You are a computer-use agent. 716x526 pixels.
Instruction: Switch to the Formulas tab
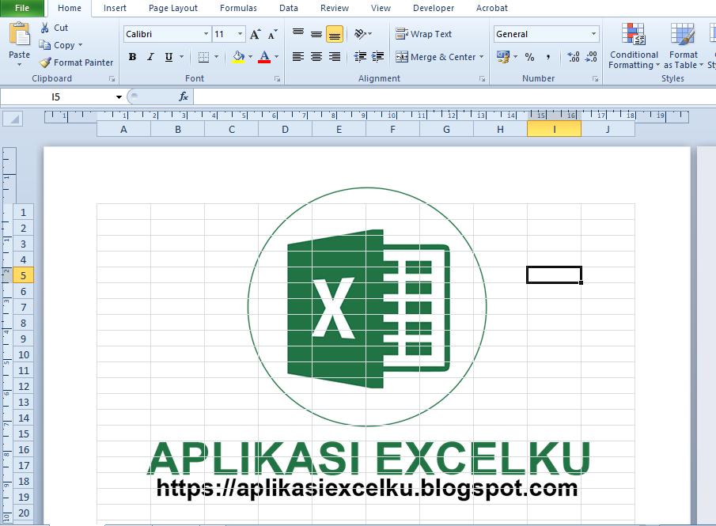point(238,8)
